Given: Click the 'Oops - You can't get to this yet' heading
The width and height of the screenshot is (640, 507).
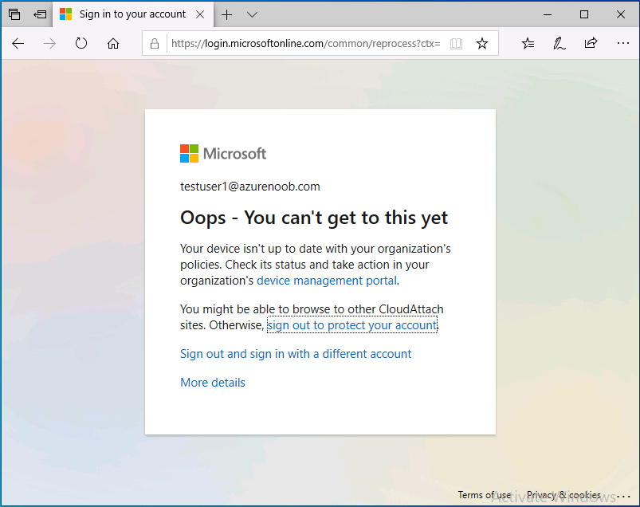Looking at the screenshot, I should (314, 218).
